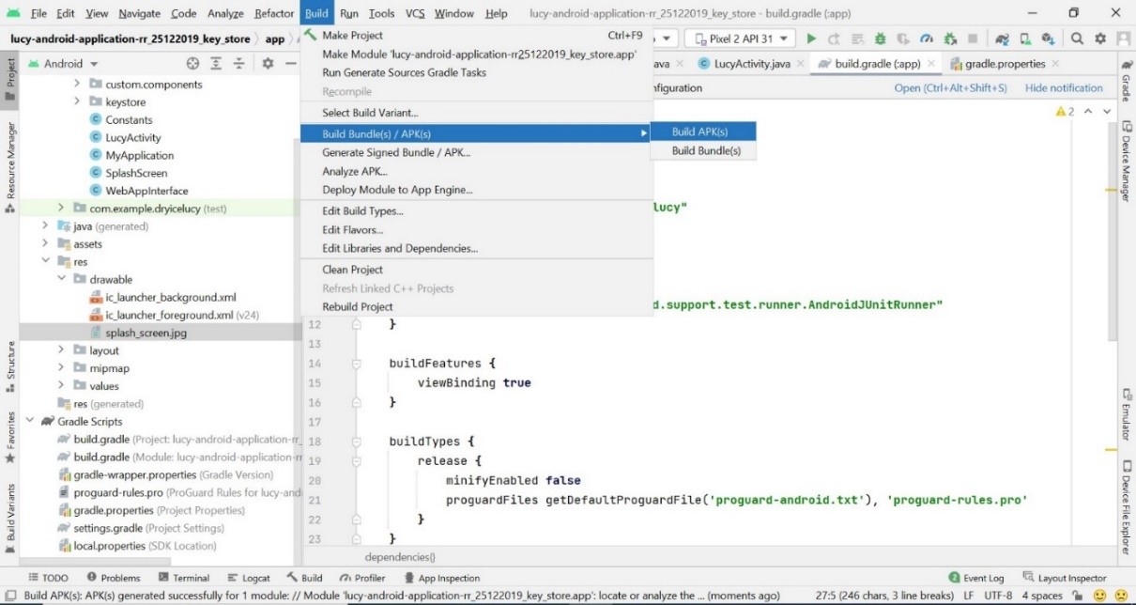Image resolution: width=1136 pixels, height=605 pixels.
Task: Expand the keystore folder
Action: pyautogui.click(x=78, y=101)
